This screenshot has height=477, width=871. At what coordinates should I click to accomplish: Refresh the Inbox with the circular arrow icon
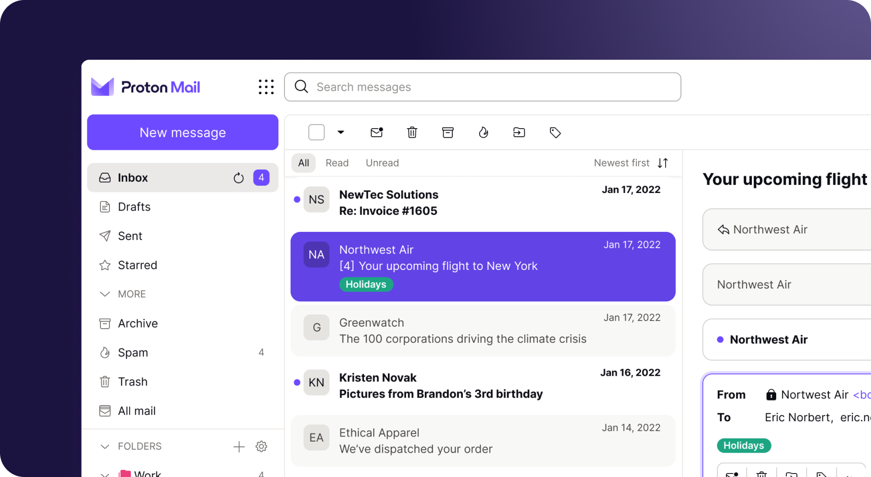[238, 178]
